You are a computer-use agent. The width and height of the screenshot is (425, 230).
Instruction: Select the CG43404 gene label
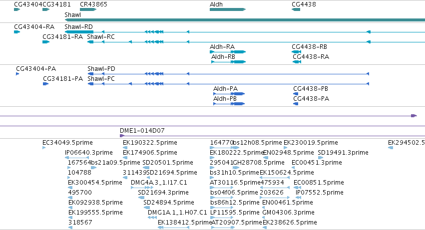[28, 4]
